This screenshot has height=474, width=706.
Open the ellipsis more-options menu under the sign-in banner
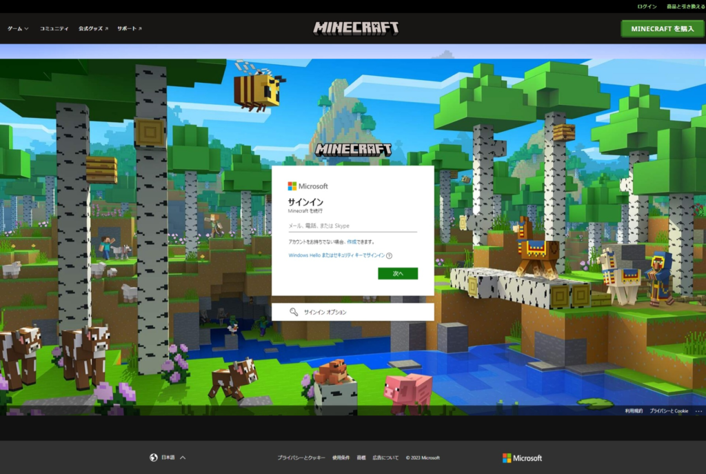(x=698, y=411)
